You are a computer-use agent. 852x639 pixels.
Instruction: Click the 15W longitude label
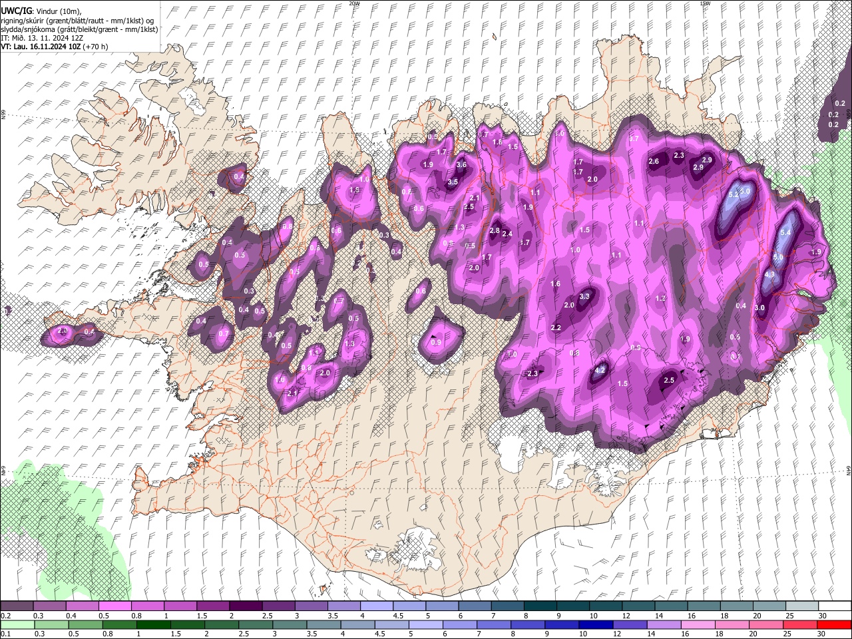coord(705,3)
